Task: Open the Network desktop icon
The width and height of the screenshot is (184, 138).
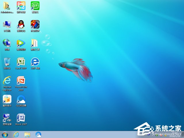Action: (x=7, y=43)
